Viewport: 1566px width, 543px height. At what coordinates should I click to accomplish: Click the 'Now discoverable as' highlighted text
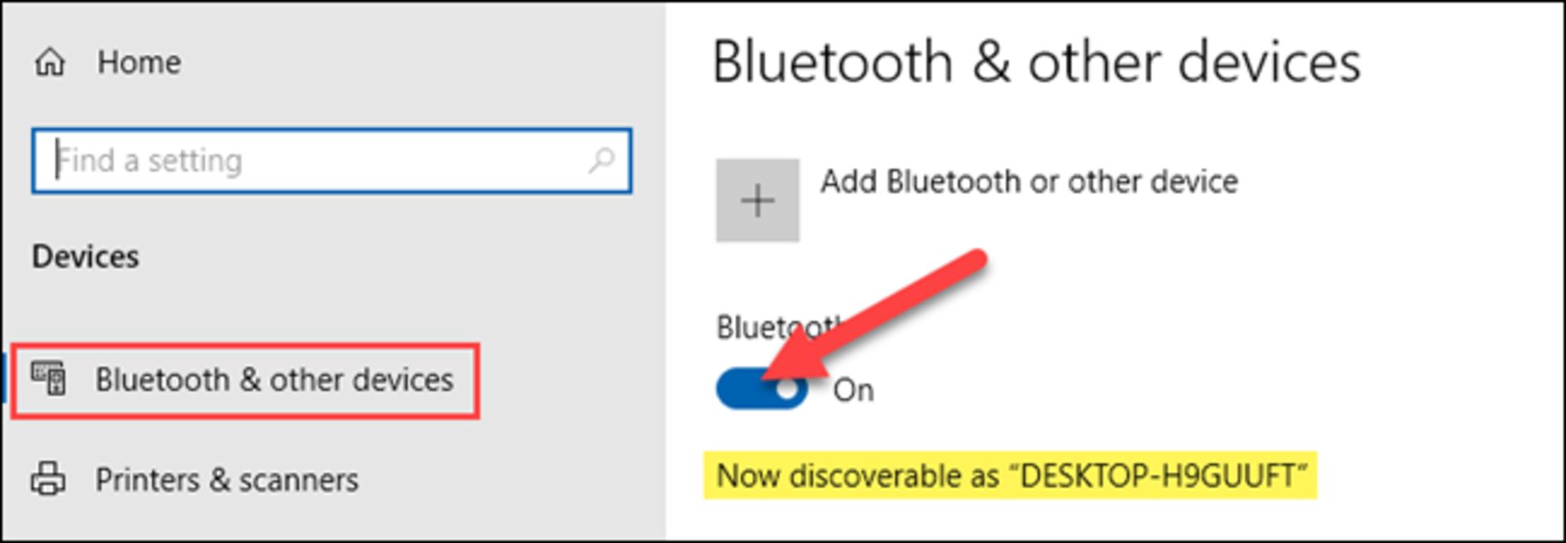(856, 476)
